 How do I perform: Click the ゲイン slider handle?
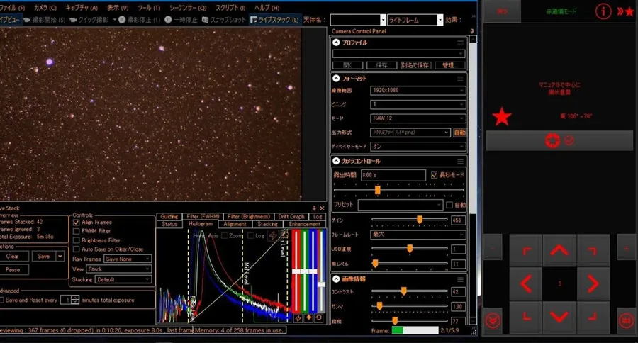coord(420,220)
